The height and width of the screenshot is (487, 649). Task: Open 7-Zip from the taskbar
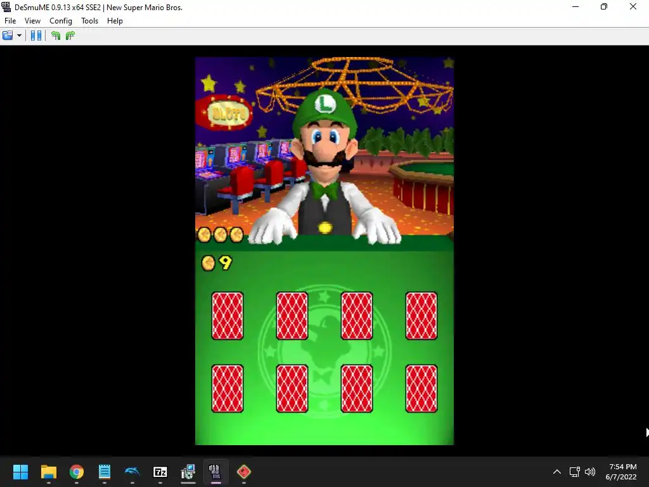pyautogui.click(x=160, y=472)
